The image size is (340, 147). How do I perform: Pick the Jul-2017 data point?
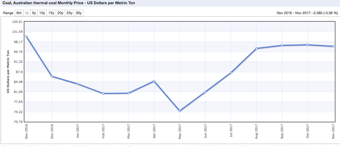(x=231, y=73)
